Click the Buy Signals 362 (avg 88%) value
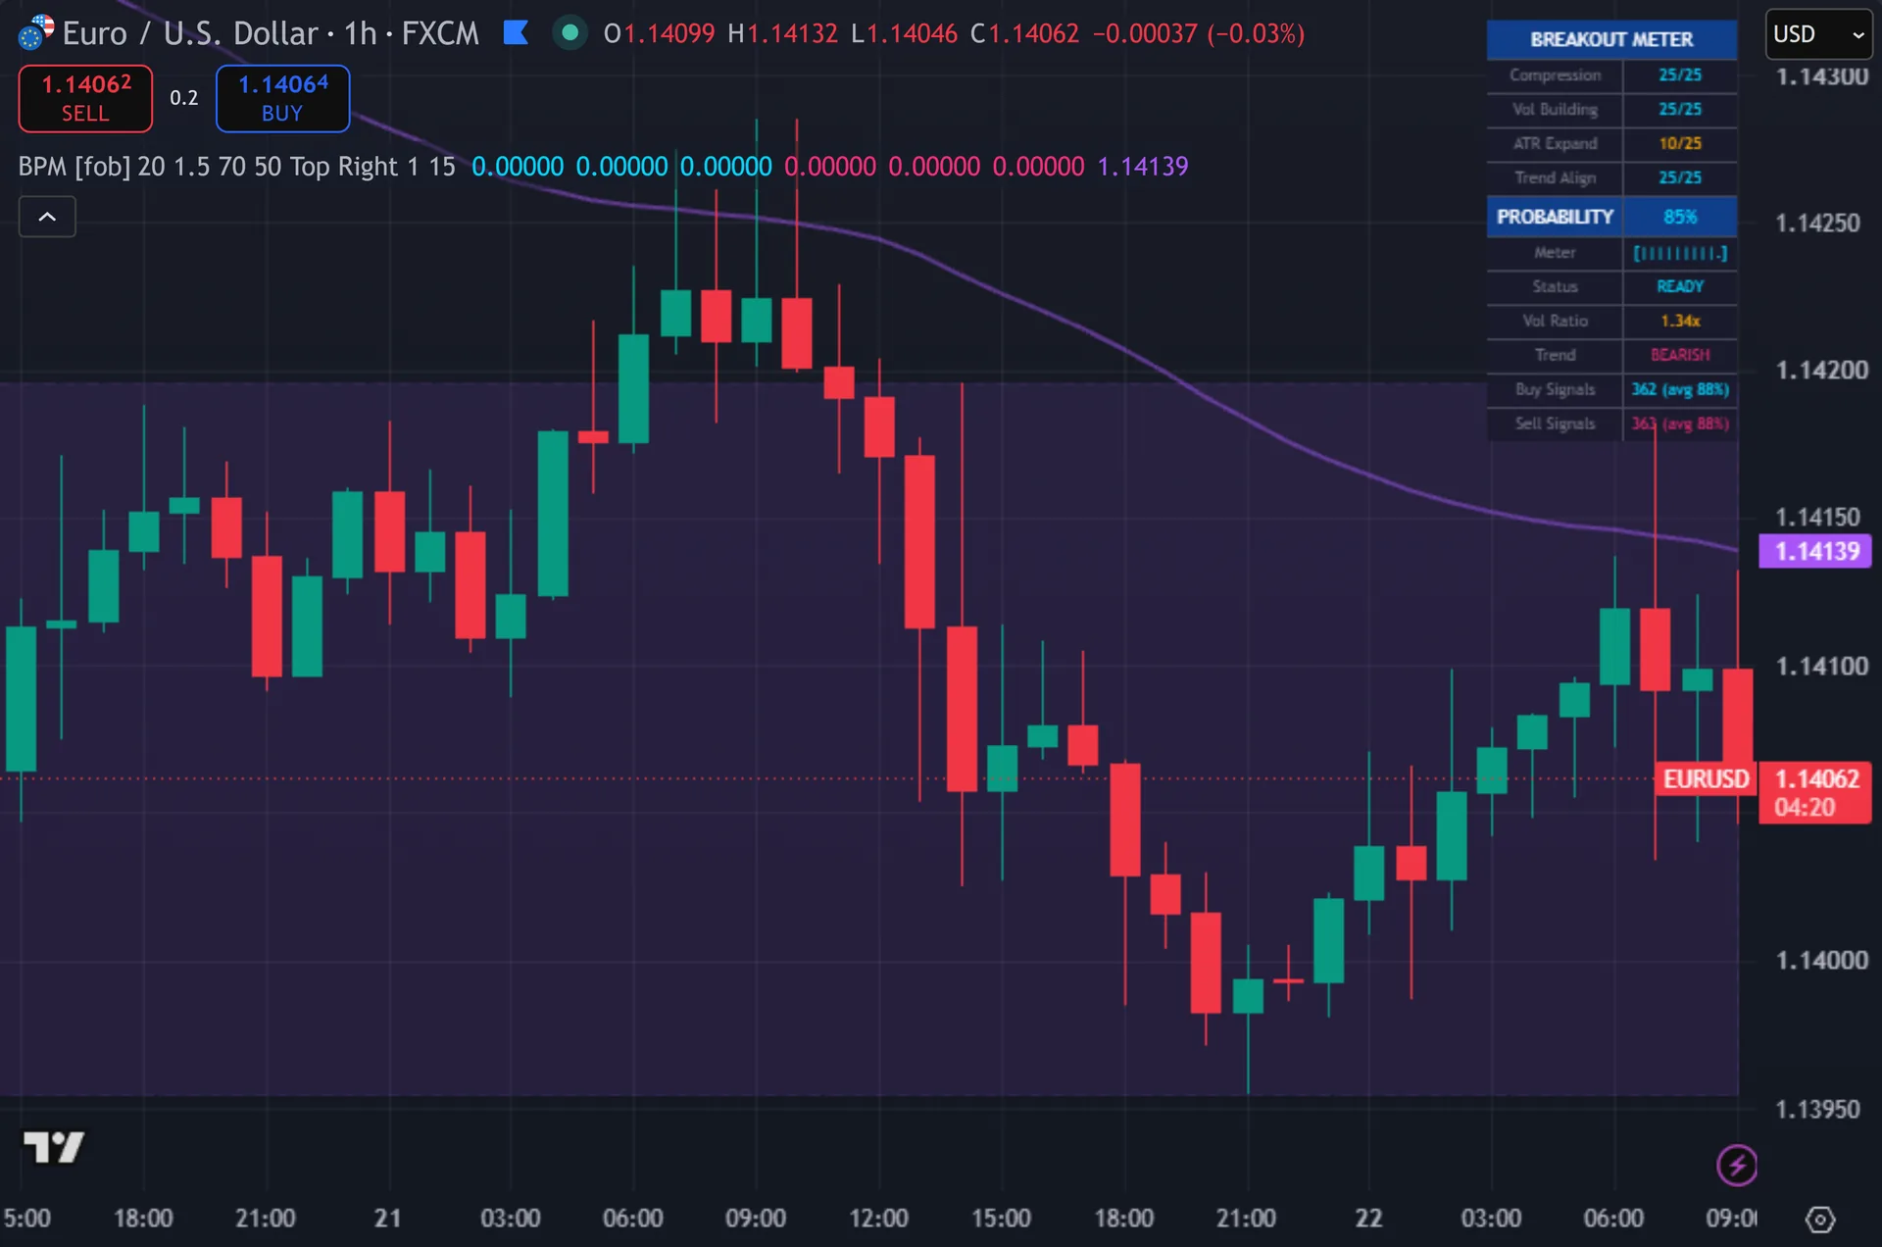 click(x=1680, y=390)
